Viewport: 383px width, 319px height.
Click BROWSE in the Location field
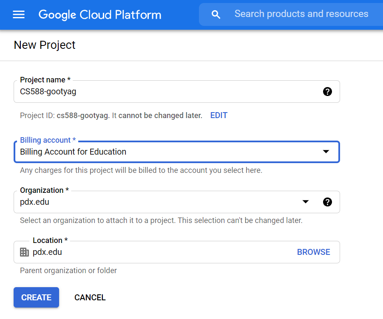pos(313,252)
